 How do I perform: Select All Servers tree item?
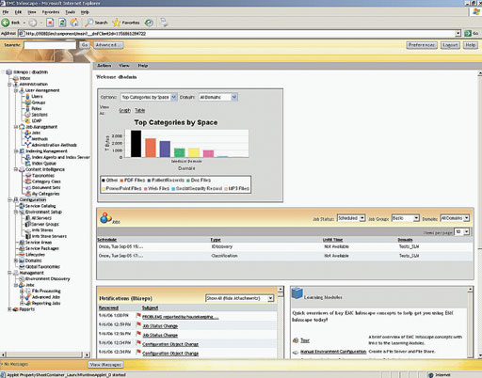(41, 218)
